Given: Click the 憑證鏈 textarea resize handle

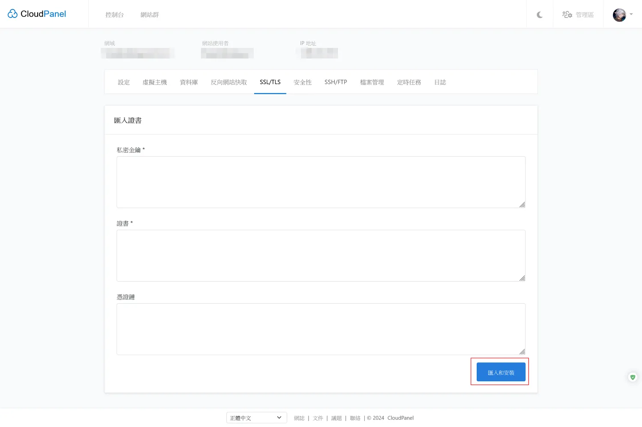Looking at the screenshot, I should pyautogui.click(x=522, y=352).
